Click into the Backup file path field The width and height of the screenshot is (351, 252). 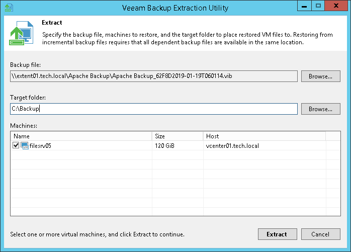(x=153, y=76)
